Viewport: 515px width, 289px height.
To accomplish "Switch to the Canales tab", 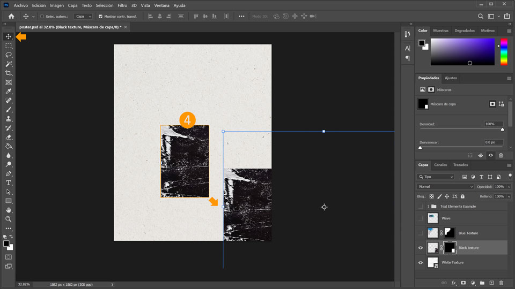I will [x=440, y=165].
